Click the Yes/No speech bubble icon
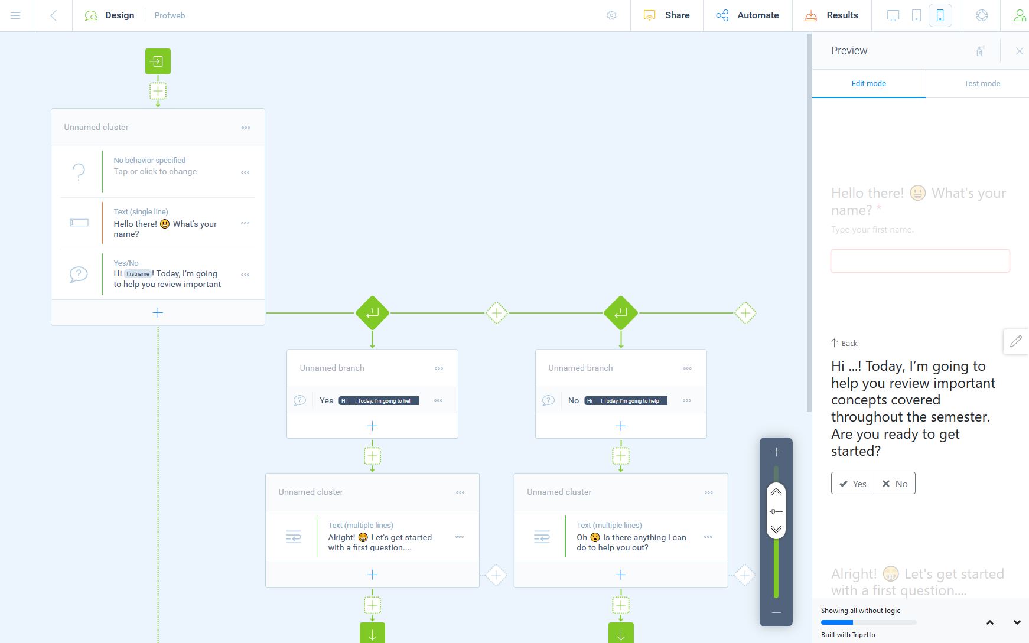 pos(79,275)
